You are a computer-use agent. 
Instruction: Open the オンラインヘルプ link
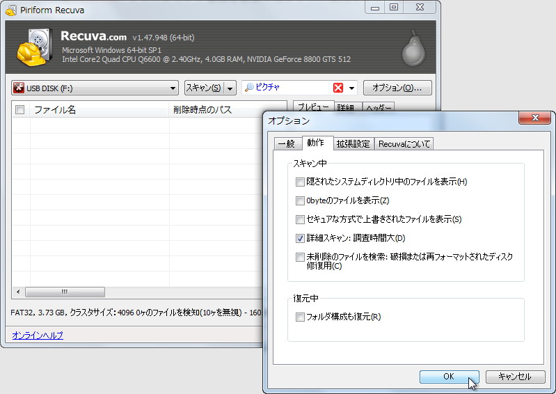[38, 335]
